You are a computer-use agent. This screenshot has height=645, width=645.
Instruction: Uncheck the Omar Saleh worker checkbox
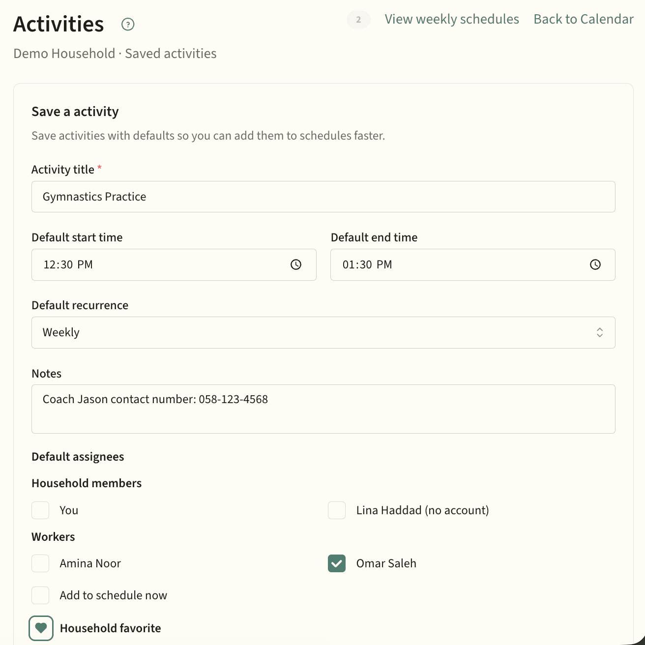tap(337, 563)
